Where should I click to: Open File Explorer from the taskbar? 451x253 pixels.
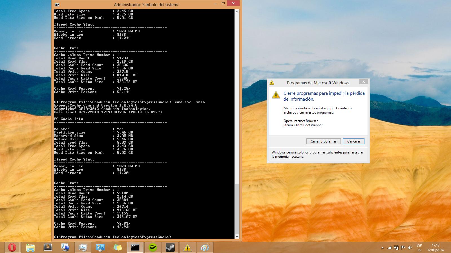30,247
